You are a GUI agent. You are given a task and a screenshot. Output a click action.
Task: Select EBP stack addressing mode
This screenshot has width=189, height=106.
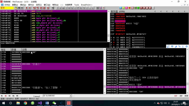(x=181, y=96)
